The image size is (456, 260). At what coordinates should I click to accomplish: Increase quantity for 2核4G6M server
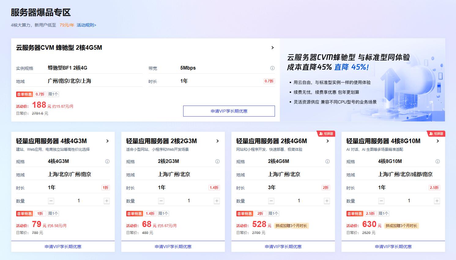coord(327,201)
